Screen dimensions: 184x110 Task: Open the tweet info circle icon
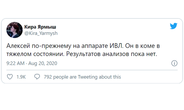[174, 63]
